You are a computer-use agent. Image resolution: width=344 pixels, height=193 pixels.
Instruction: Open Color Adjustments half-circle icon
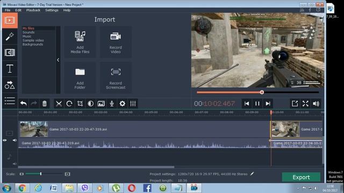[90, 103]
